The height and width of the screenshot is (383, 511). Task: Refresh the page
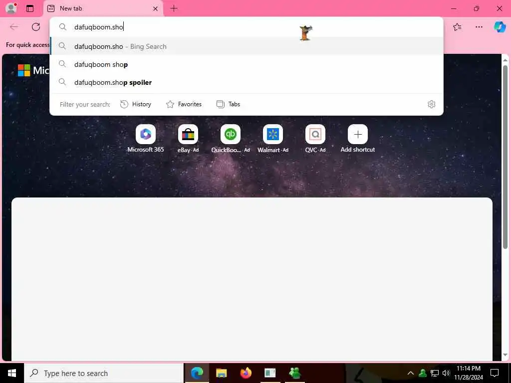tap(36, 27)
